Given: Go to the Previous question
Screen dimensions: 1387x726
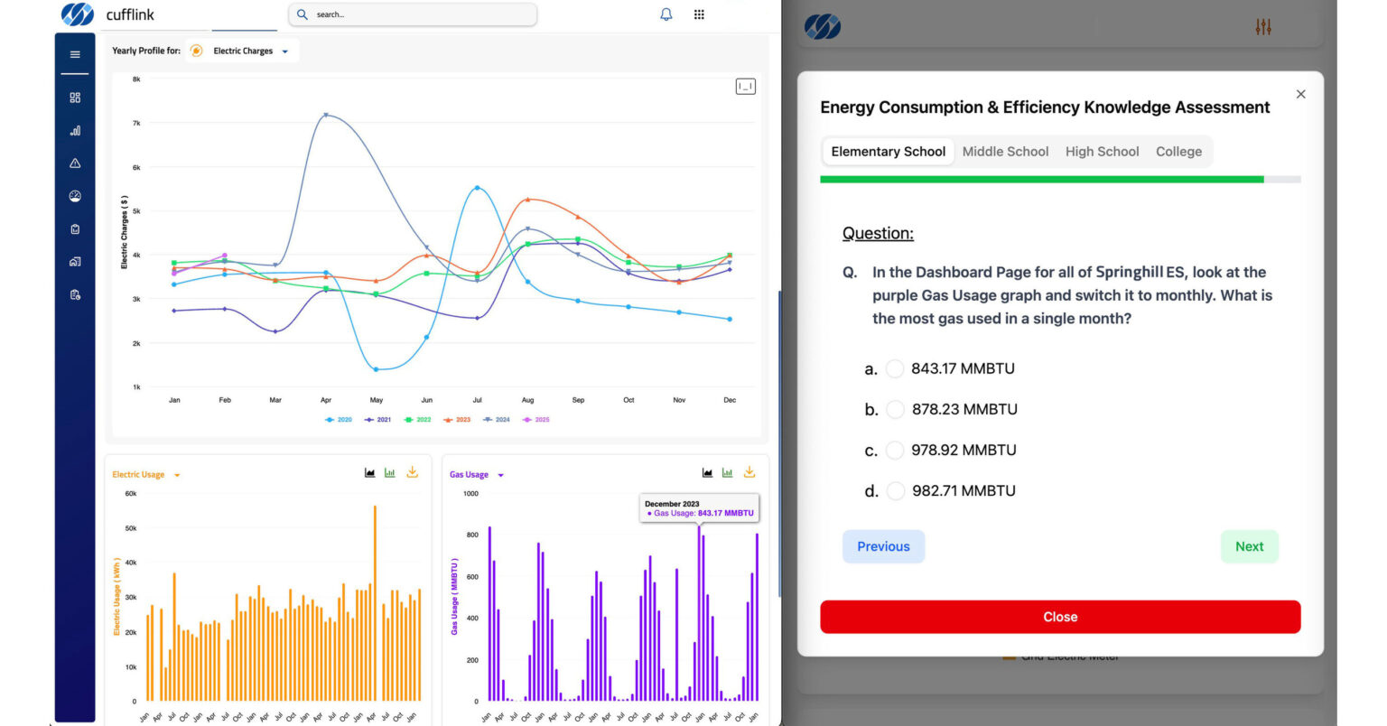Looking at the screenshot, I should (883, 546).
